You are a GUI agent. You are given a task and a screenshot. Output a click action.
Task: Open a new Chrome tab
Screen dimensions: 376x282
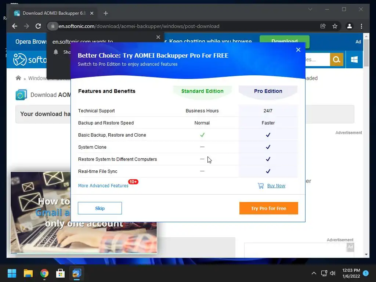[x=105, y=13]
